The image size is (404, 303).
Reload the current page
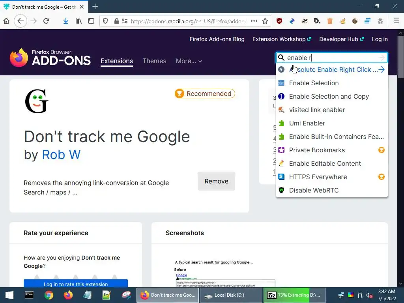47,21
